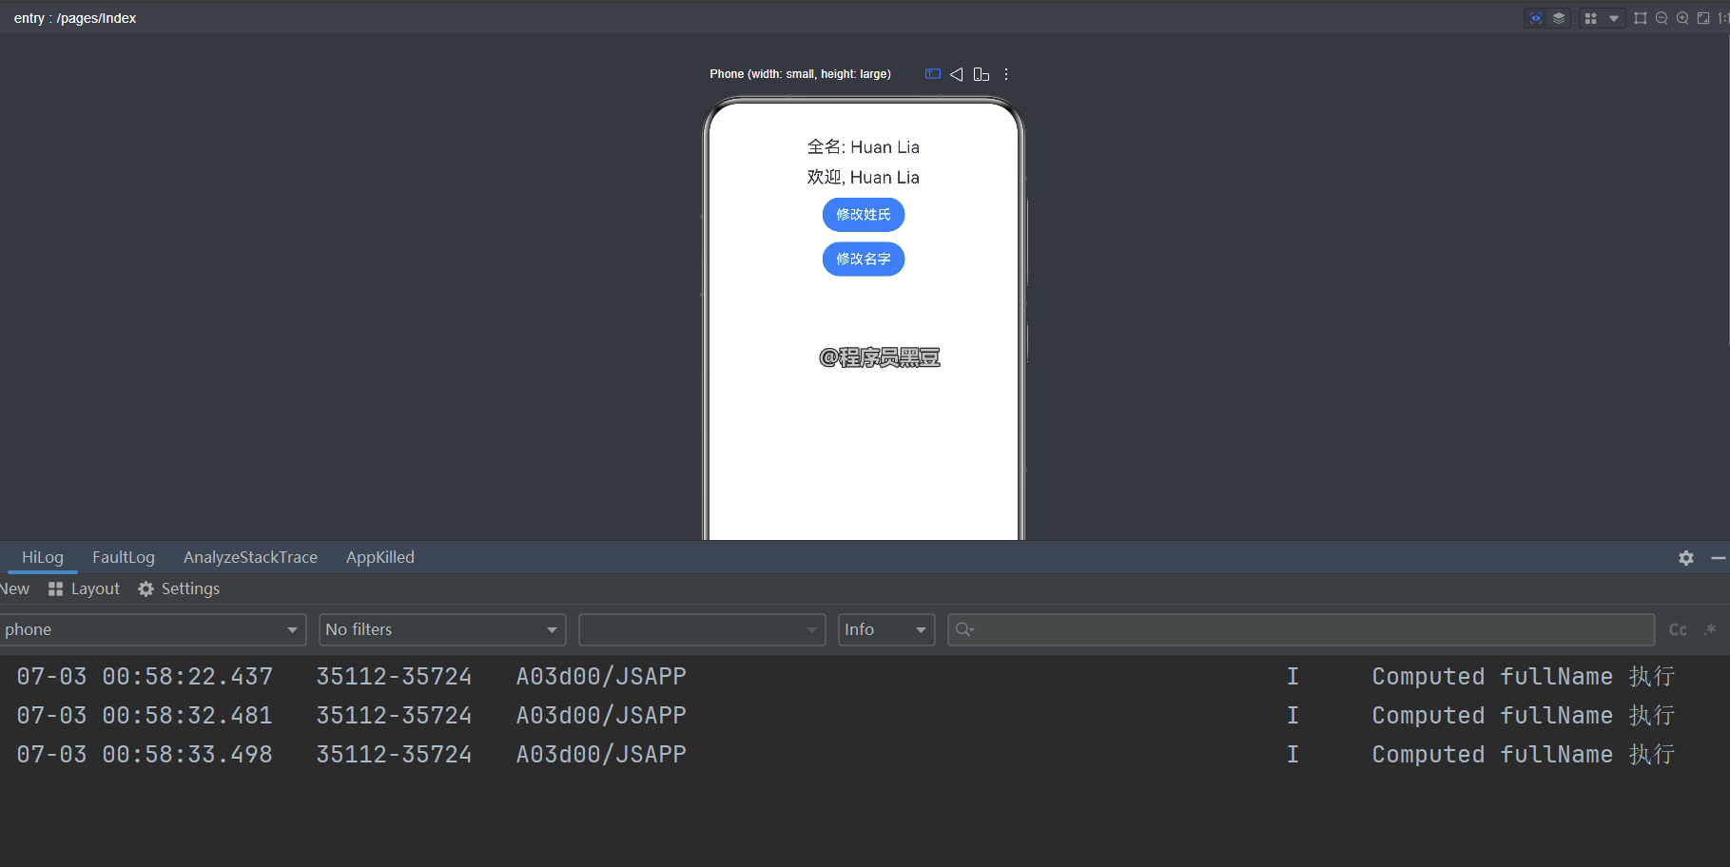Screen dimensions: 1730x867
Task: Toggle regex search option icon
Action: (x=1710, y=629)
